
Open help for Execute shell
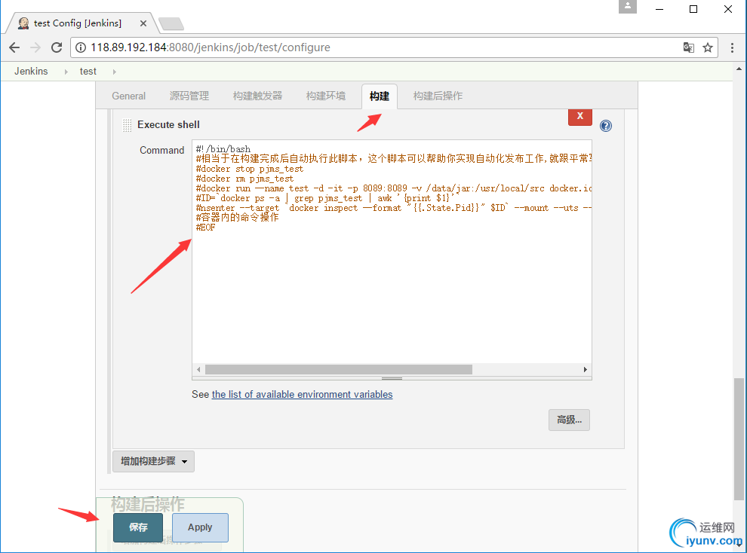coord(605,126)
